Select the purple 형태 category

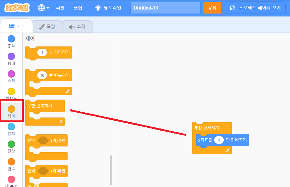11,59
